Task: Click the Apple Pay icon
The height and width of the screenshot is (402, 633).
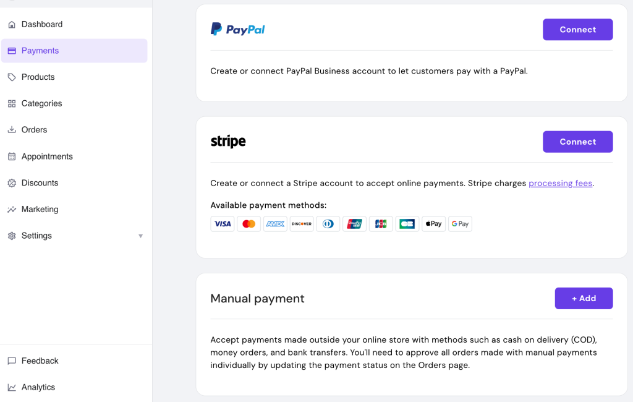Action: 433,223
